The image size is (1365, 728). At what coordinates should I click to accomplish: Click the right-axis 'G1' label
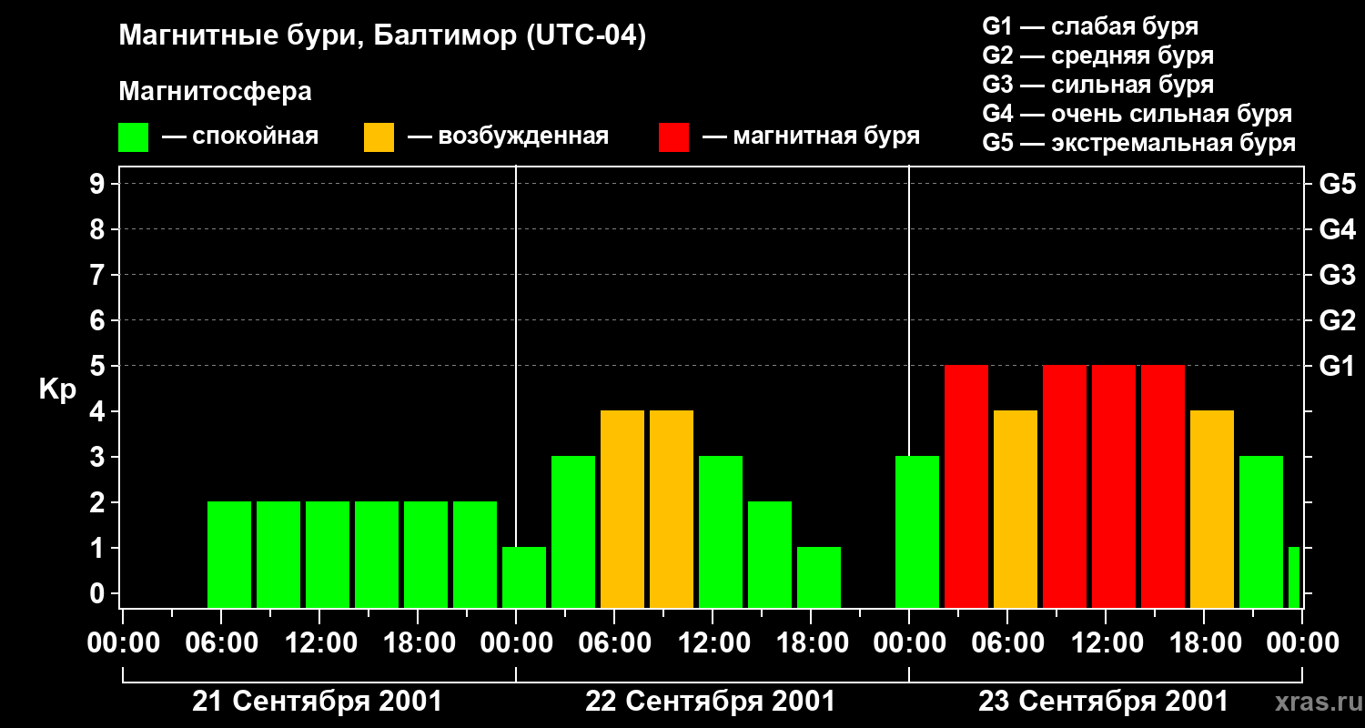(x=1338, y=366)
